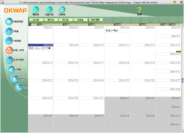
Task: Switch to the 日行程 day view tab
Action: coord(36,20)
